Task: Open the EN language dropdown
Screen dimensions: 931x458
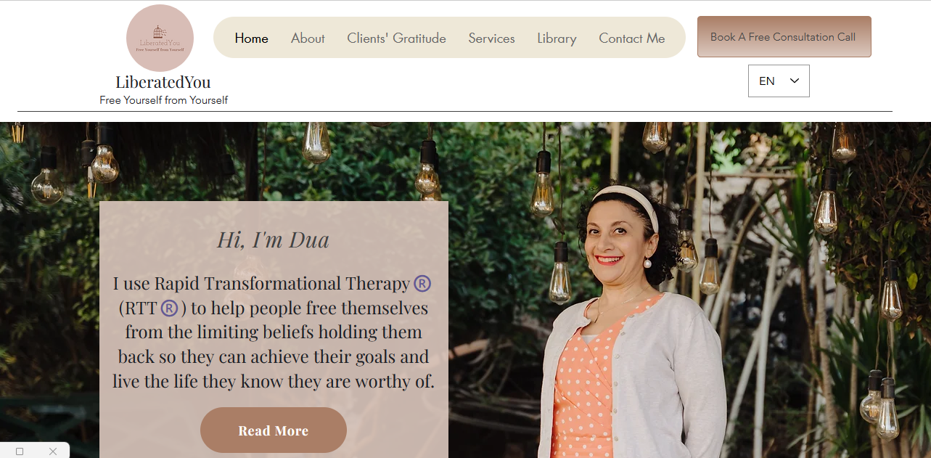Action: 779,81
